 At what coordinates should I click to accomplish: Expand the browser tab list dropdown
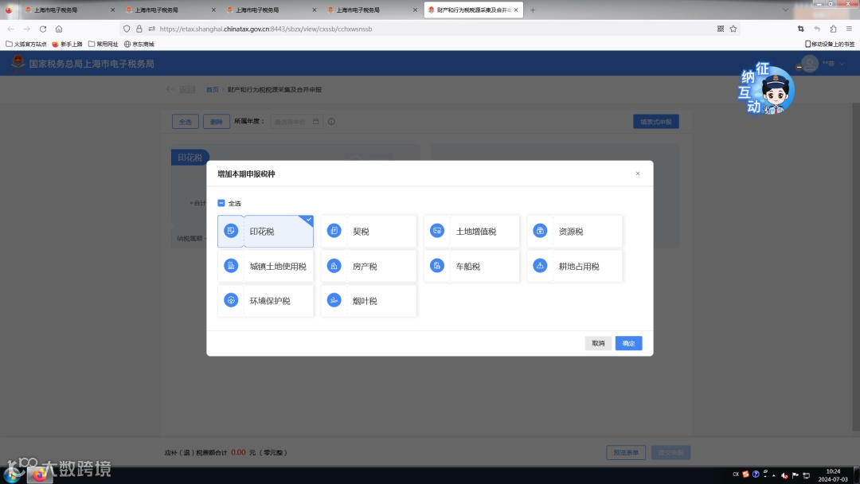(785, 10)
